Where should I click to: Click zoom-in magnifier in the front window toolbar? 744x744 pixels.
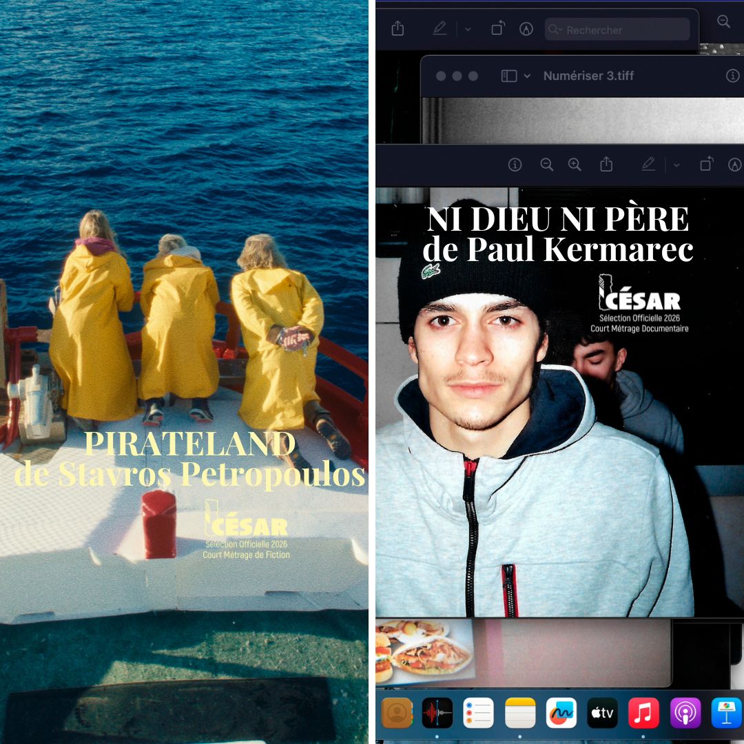pyautogui.click(x=575, y=165)
